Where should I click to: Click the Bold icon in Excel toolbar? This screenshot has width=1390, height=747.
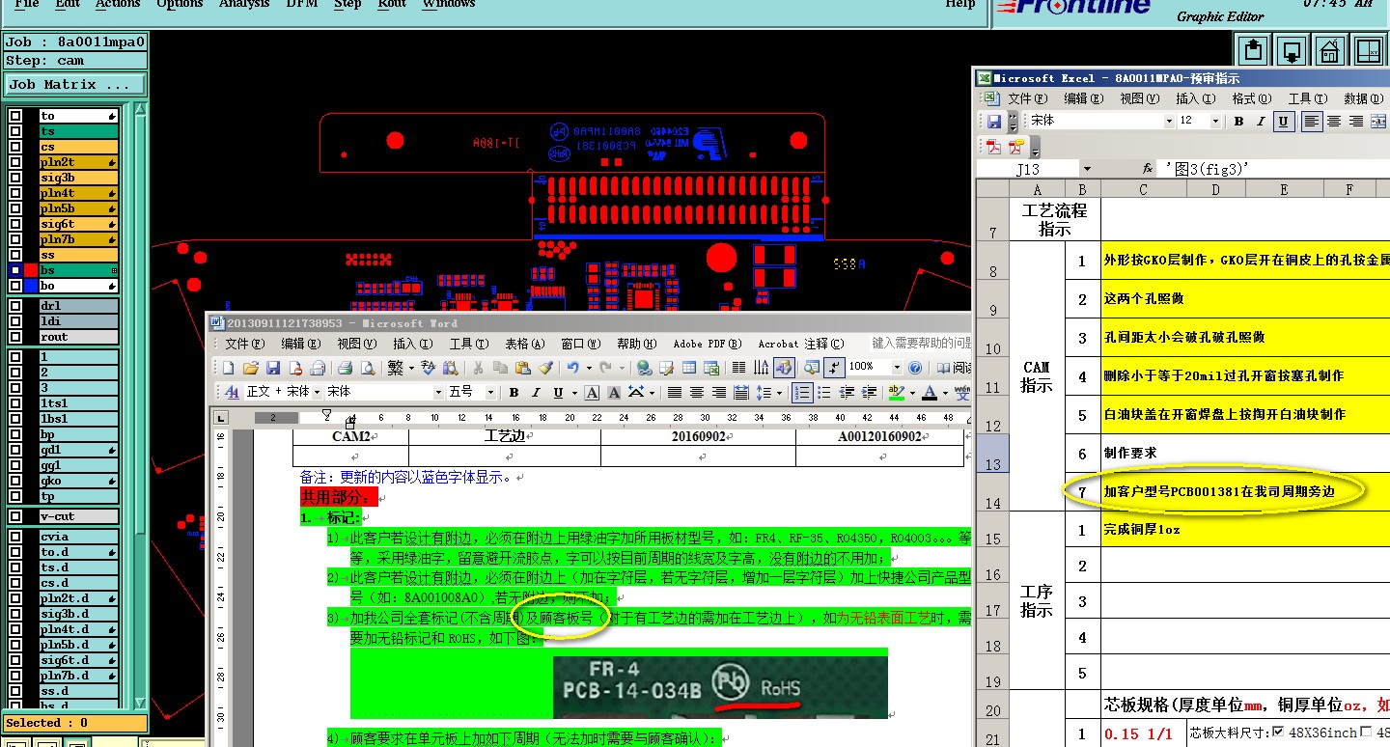[1238, 122]
